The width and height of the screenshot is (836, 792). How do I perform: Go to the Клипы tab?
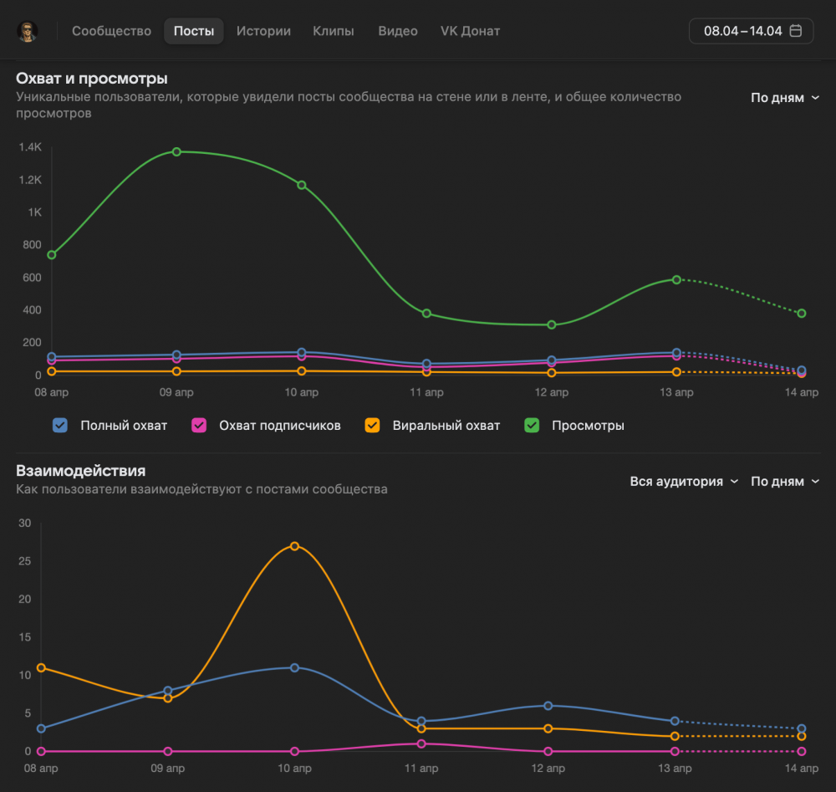[x=334, y=31]
